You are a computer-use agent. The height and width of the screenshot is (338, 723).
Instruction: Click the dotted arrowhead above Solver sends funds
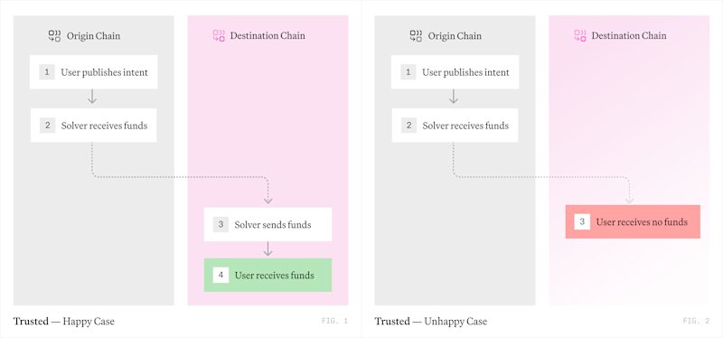(x=268, y=200)
